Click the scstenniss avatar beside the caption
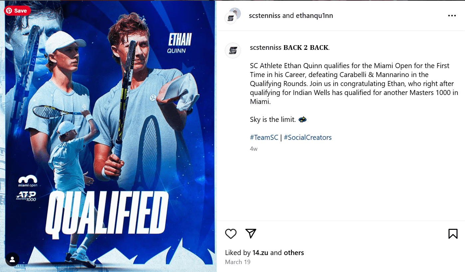 (233, 50)
